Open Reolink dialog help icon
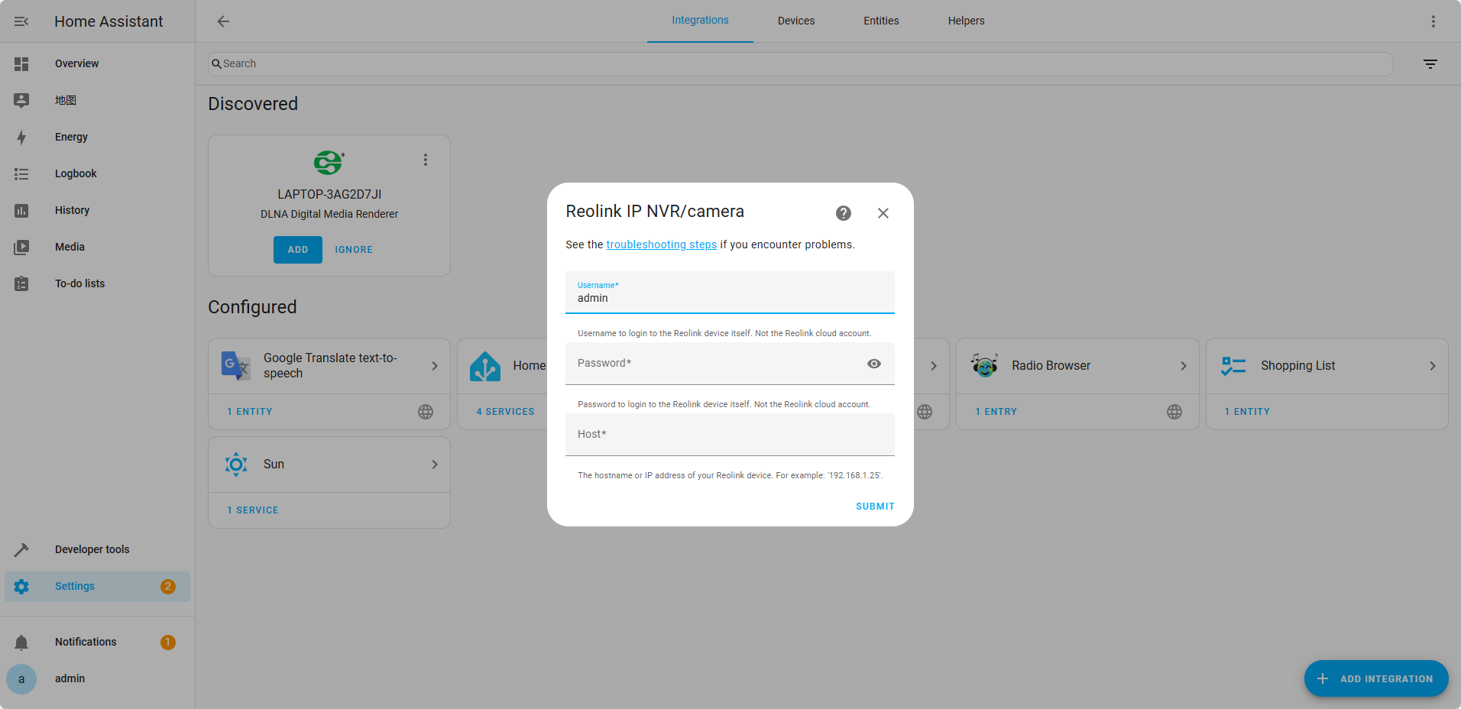 (x=844, y=213)
